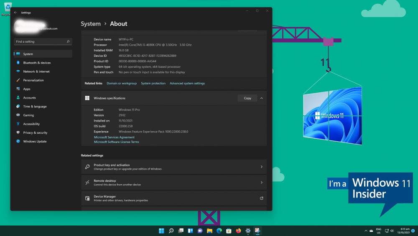Launch Microsoft Edge from the taskbar
The width and height of the screenshot is (418, 236).
pyautogui.click(x=219, y=231)
